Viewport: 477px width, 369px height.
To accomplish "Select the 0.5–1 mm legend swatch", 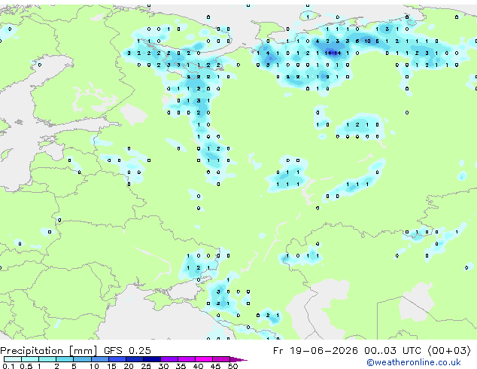I will 30,359.
